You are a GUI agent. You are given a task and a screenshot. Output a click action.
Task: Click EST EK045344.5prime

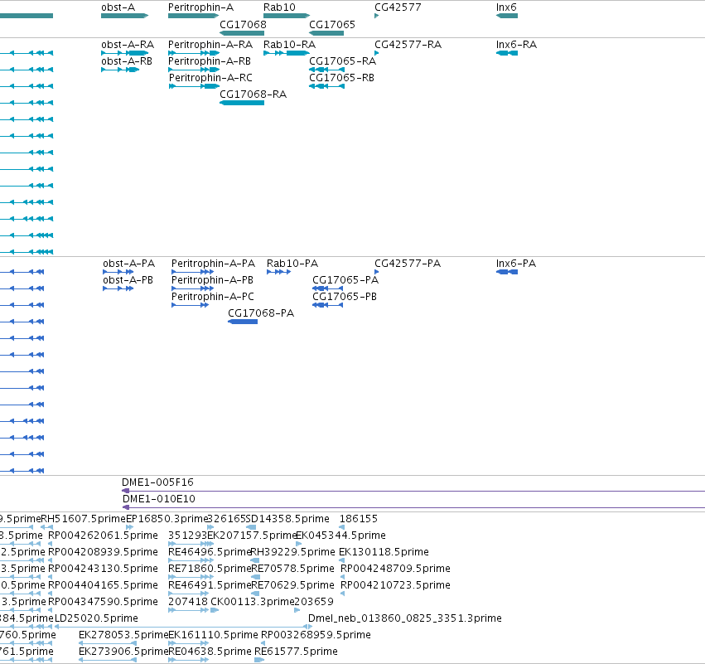point(340,536)
